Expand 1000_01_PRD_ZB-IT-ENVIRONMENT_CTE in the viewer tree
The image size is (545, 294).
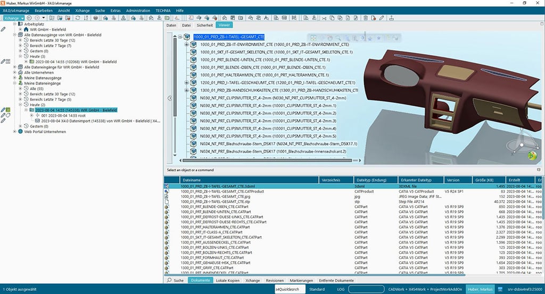pyautogui.click(x=187, y=45)
